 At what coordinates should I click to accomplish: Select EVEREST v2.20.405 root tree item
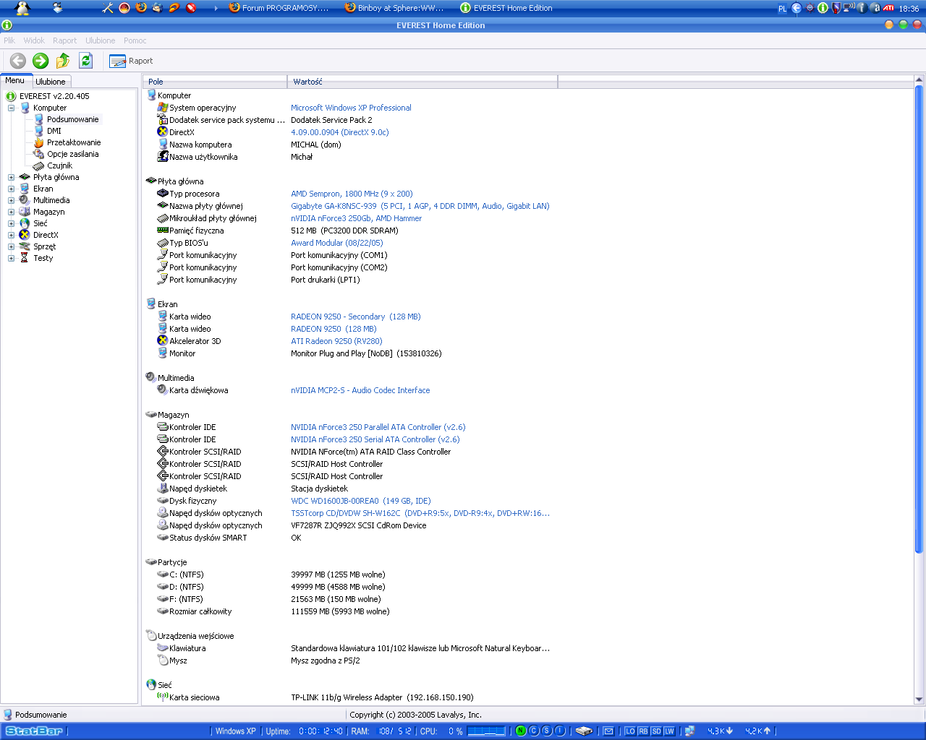(54, 96)
